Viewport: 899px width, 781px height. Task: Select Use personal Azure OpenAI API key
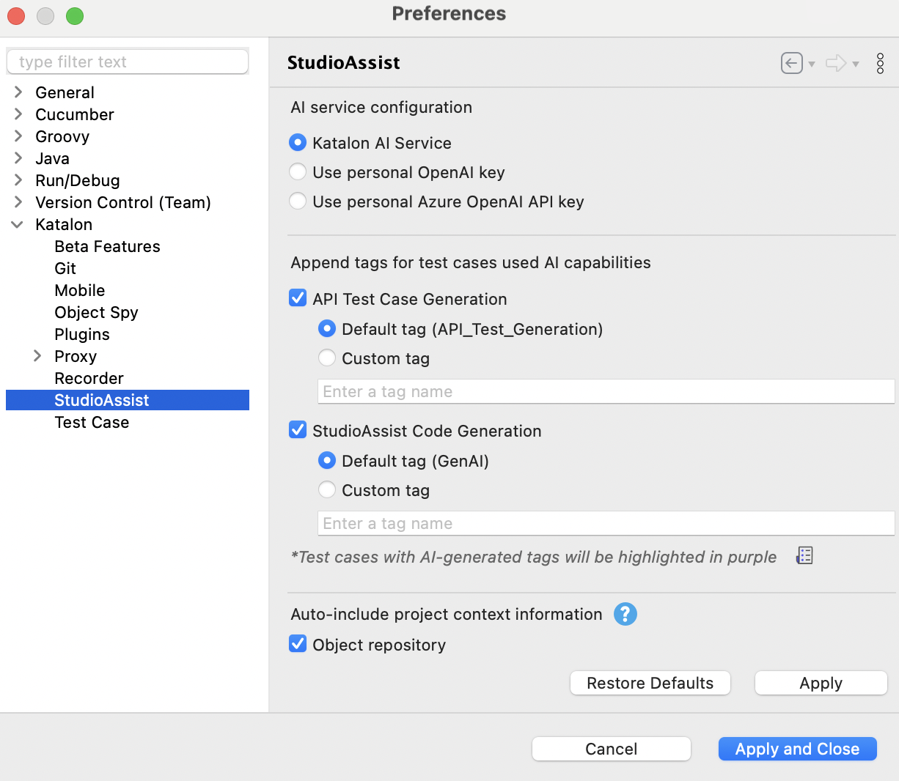(298, 201)
